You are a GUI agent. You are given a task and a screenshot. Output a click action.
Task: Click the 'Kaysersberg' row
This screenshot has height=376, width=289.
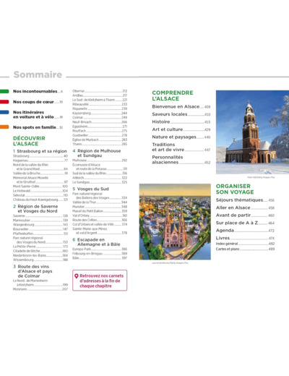100,113
